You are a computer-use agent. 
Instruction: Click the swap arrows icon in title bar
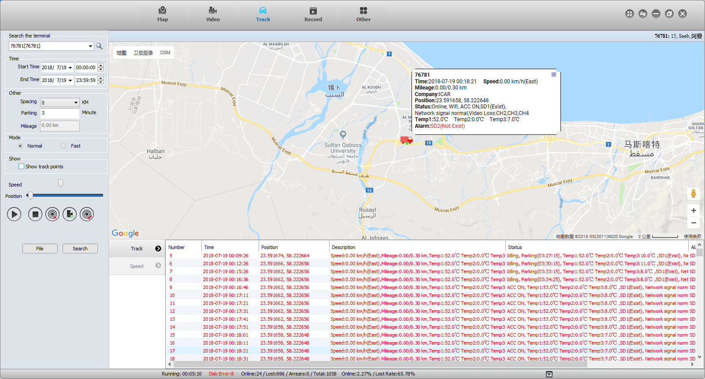643,14
